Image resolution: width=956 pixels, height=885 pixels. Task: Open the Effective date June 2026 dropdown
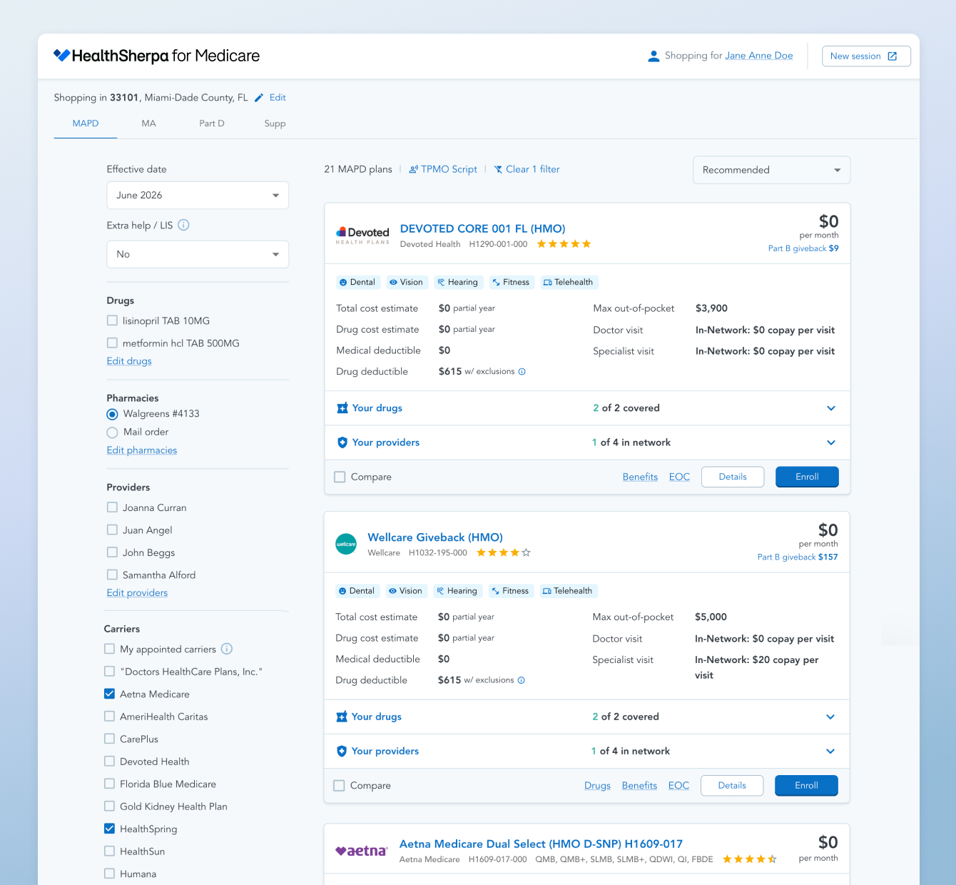[x=198, y=196]
